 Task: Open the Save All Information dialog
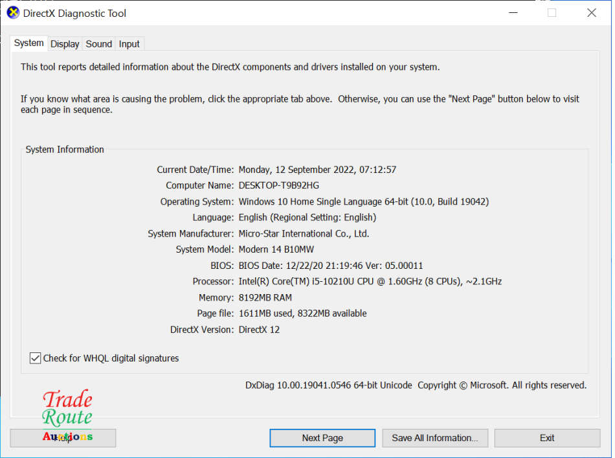435,438
